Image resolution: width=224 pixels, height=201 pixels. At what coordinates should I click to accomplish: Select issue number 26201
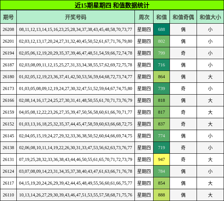(x=8, y=41)
